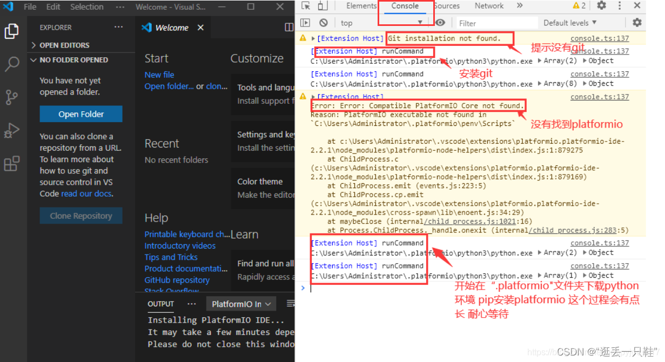Open the Search view in activity bar
This screenshot has width=665, height=362.
(x=12, y=65)
